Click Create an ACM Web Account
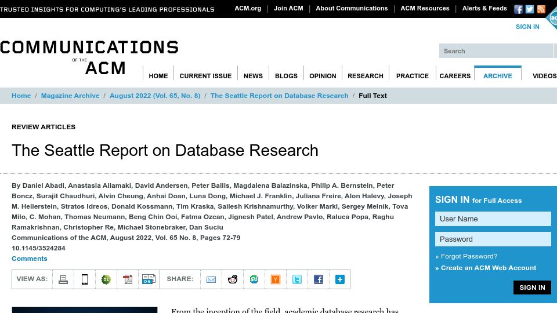Viewport: 557px width, 313px height. [x=489, y=268]
